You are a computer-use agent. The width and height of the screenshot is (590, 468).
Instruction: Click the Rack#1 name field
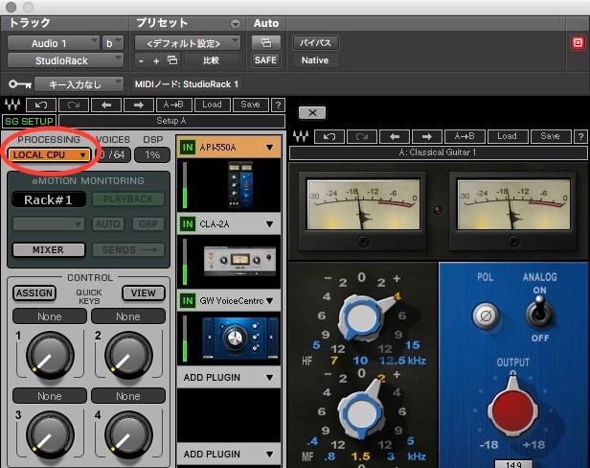coord(49,199)
